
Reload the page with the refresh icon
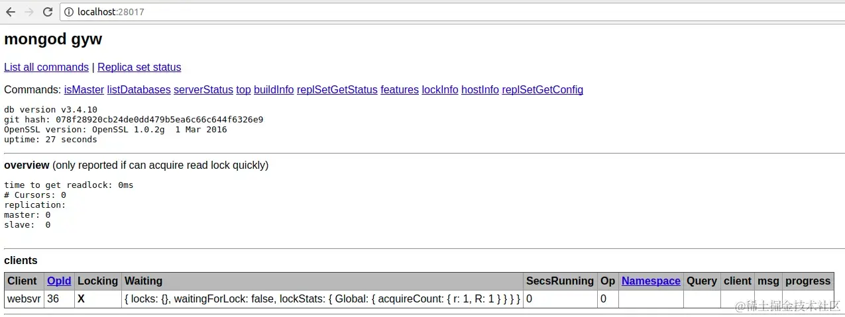coord(48,12)
